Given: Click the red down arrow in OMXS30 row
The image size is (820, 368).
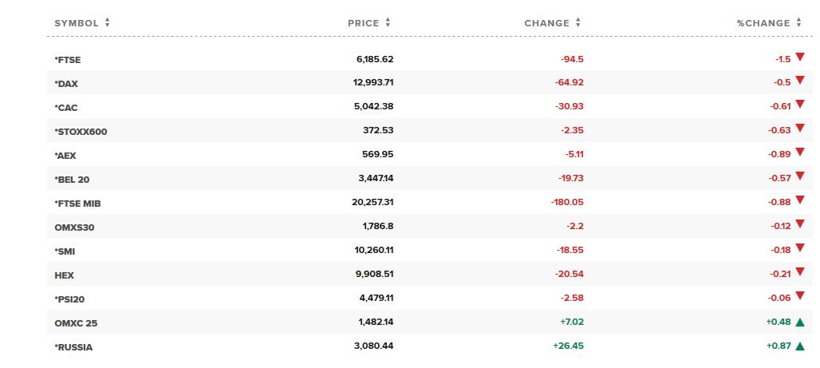Looking at the screenshot, I should coord(799,224).
